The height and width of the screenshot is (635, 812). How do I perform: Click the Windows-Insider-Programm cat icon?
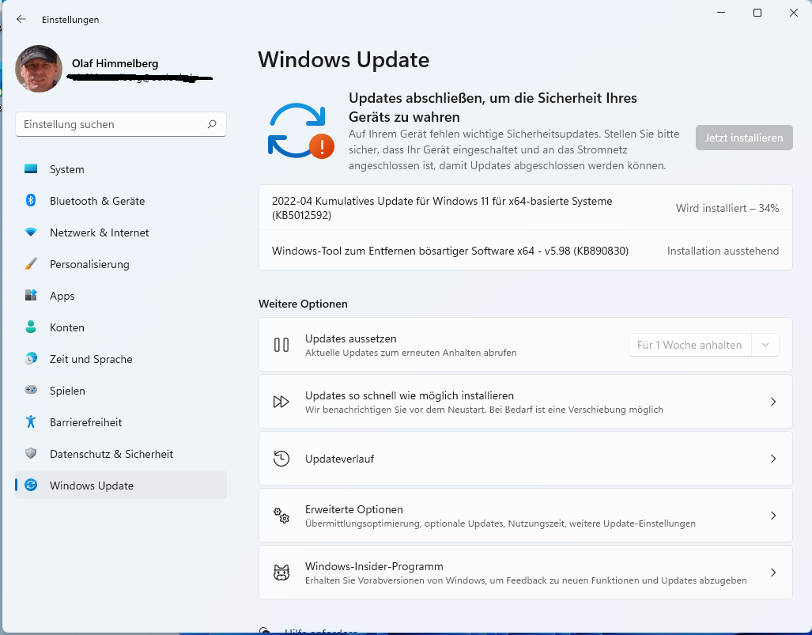click(281, 573)
